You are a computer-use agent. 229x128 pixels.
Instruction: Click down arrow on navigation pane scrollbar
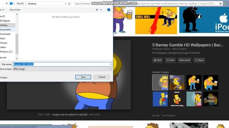pos(17,58)
